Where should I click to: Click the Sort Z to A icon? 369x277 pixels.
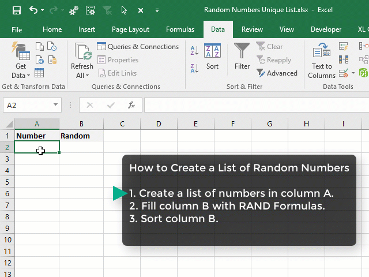coord(194,66)
